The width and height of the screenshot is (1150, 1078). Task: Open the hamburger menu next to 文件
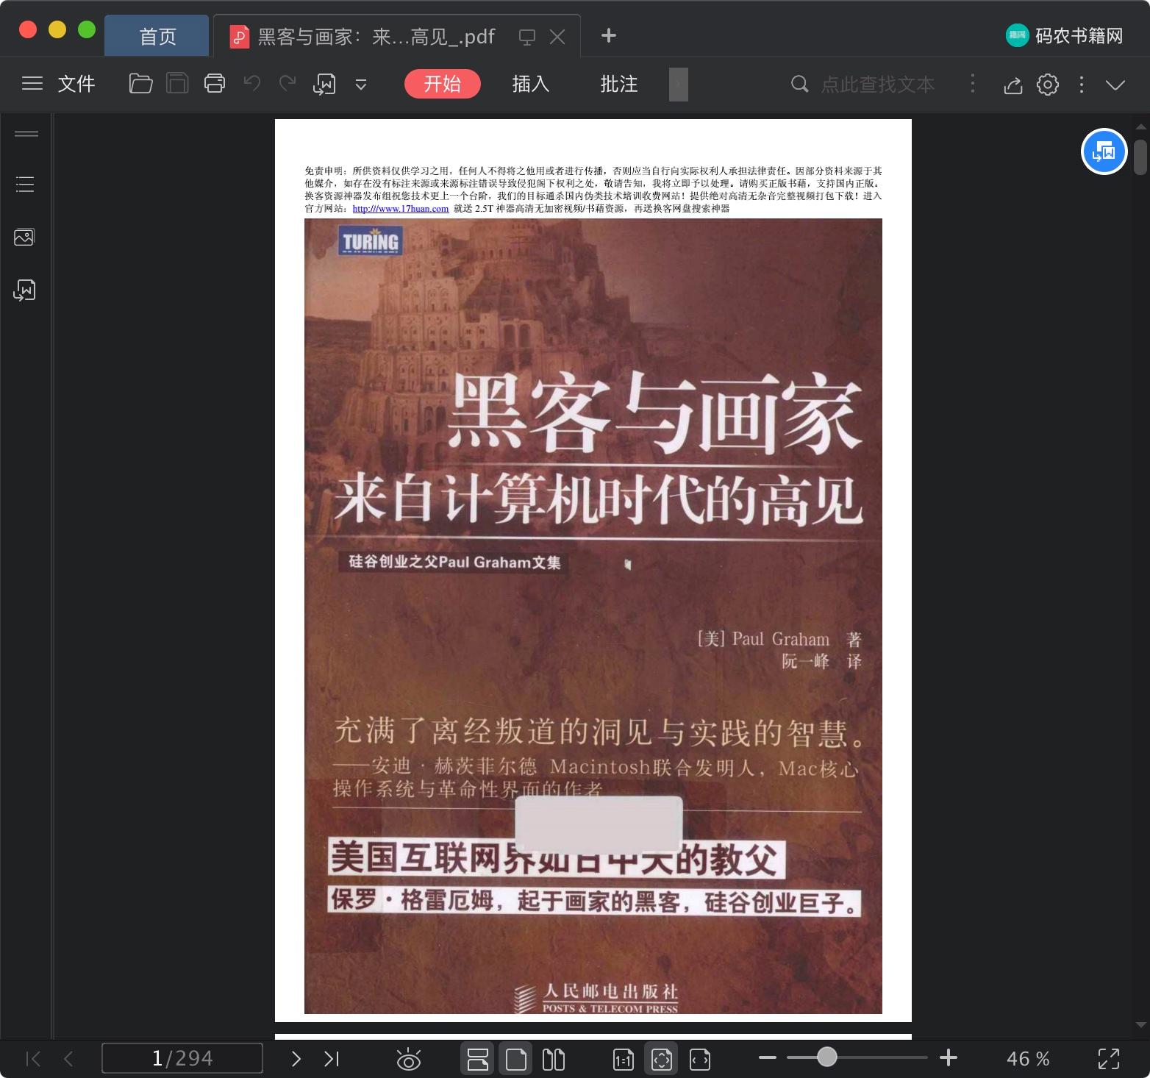(x=32, y=84)
